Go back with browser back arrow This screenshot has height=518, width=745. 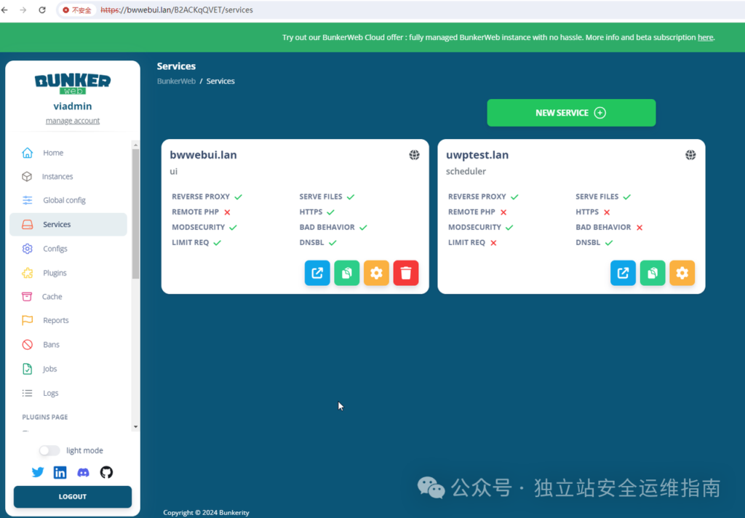tap(5, 10)
